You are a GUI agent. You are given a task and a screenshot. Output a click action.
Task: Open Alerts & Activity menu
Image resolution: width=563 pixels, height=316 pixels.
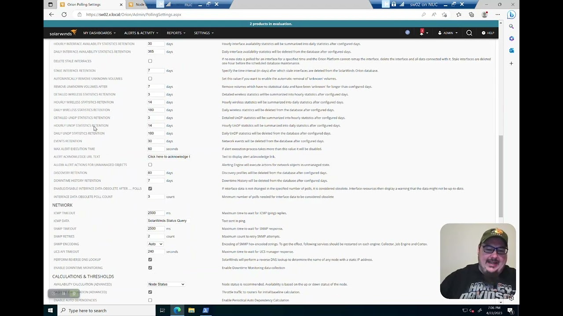[x=141, y=33]
